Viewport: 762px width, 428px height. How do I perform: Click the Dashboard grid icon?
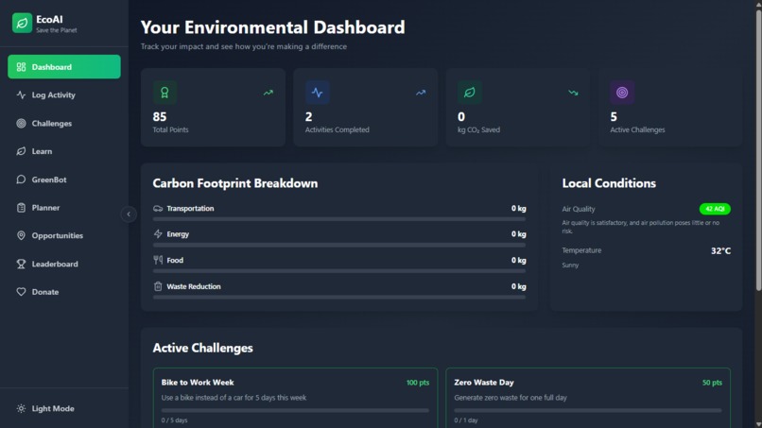click(21, 67)
